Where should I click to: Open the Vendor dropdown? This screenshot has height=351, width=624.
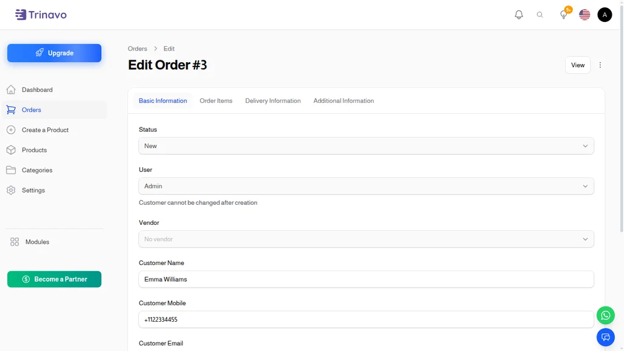click(x=366, y=239)
